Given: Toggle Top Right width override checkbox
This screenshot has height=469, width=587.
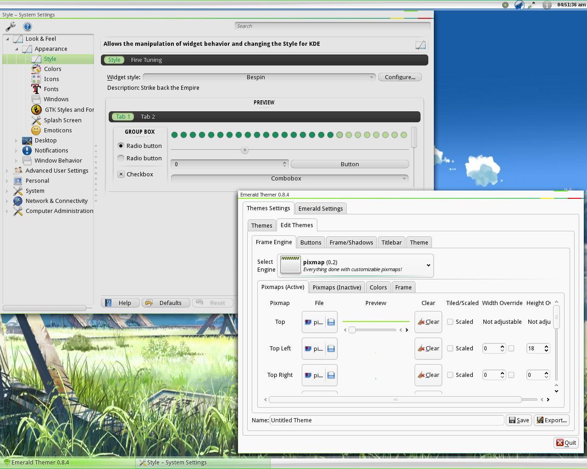Looking at the screenshot, I should 511,375.
